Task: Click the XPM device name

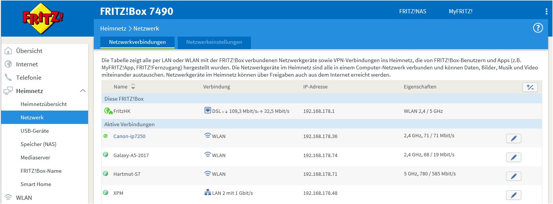Action: [x=118, y=193]
